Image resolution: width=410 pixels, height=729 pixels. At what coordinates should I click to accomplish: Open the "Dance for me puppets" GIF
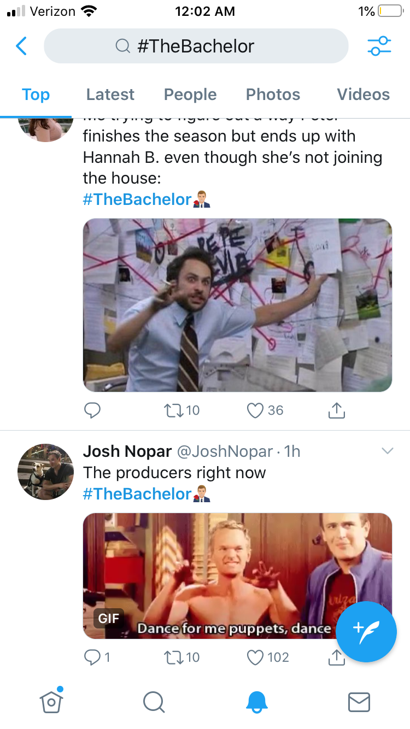coord(219,575)
